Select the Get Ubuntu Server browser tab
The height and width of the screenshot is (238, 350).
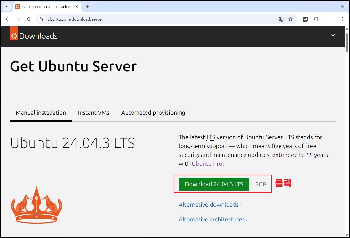coord(47,7)
